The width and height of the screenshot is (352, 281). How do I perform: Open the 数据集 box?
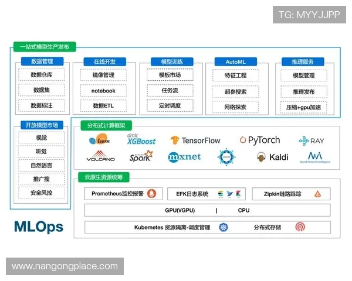coord(42,90)
